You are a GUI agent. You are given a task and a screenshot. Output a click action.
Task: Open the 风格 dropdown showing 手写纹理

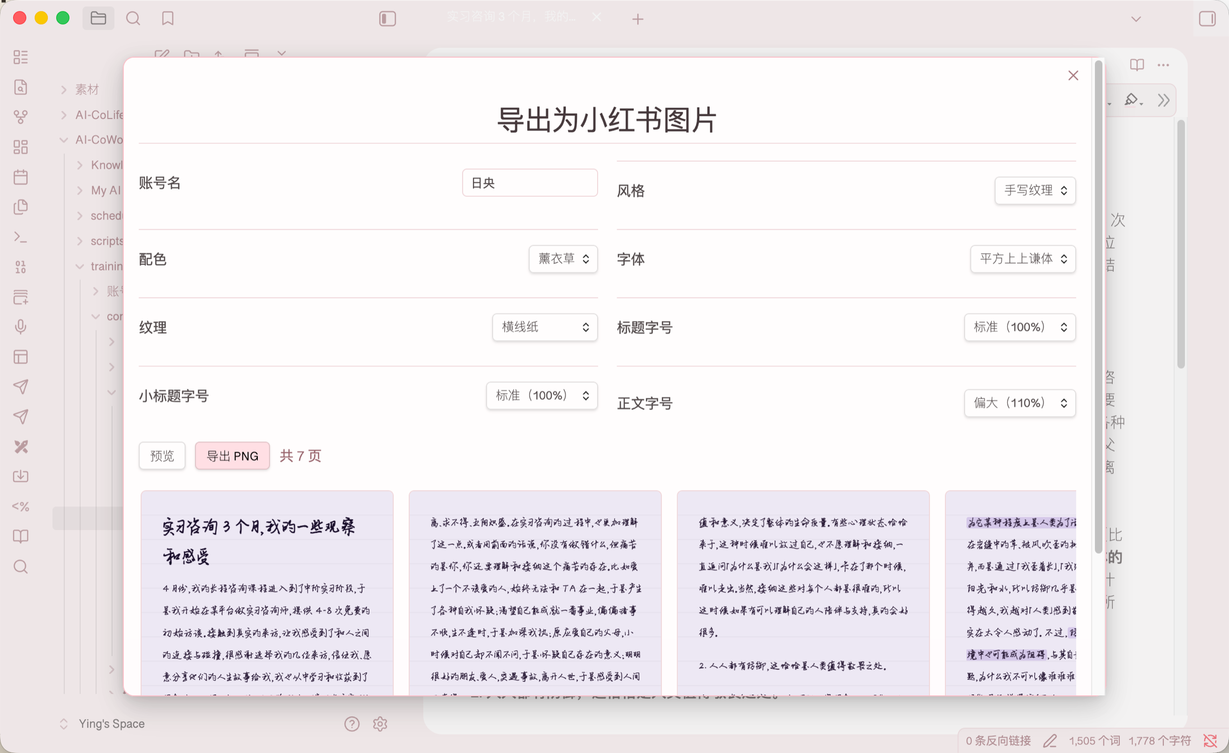(x=1035, y=190)
